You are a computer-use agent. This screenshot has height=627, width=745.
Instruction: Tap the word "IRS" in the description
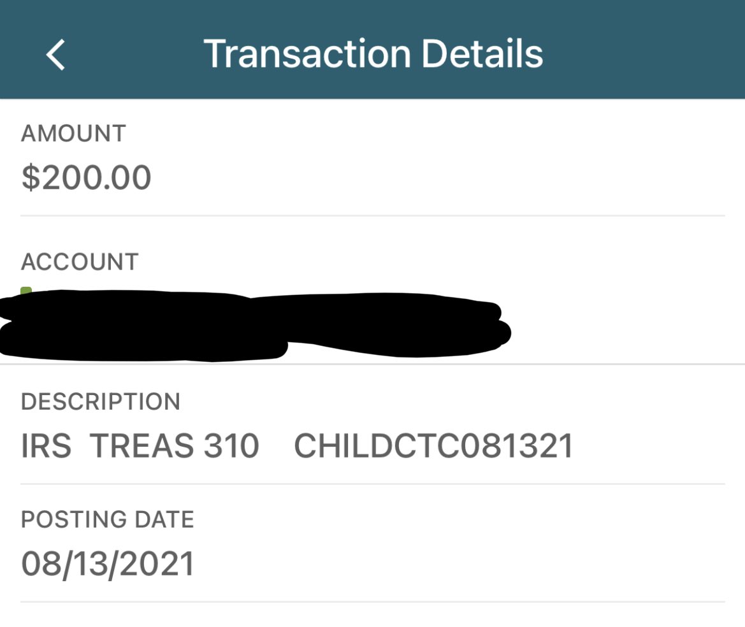(47, 446)
